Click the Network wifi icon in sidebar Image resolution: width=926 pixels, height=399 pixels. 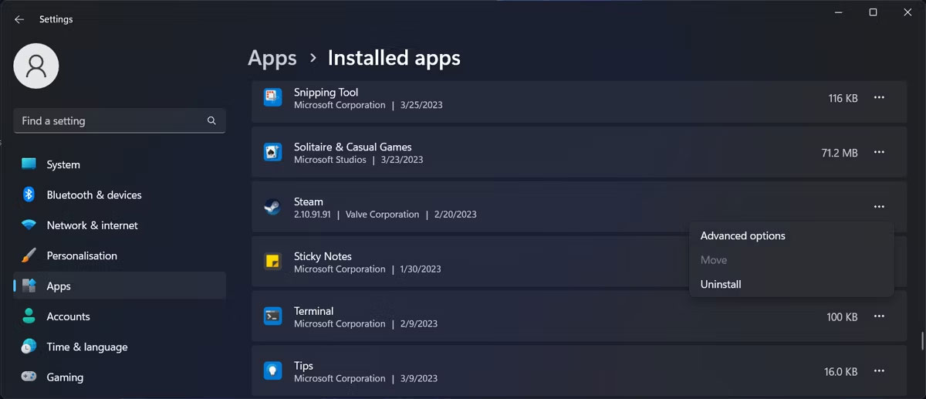tap(29, 225)
